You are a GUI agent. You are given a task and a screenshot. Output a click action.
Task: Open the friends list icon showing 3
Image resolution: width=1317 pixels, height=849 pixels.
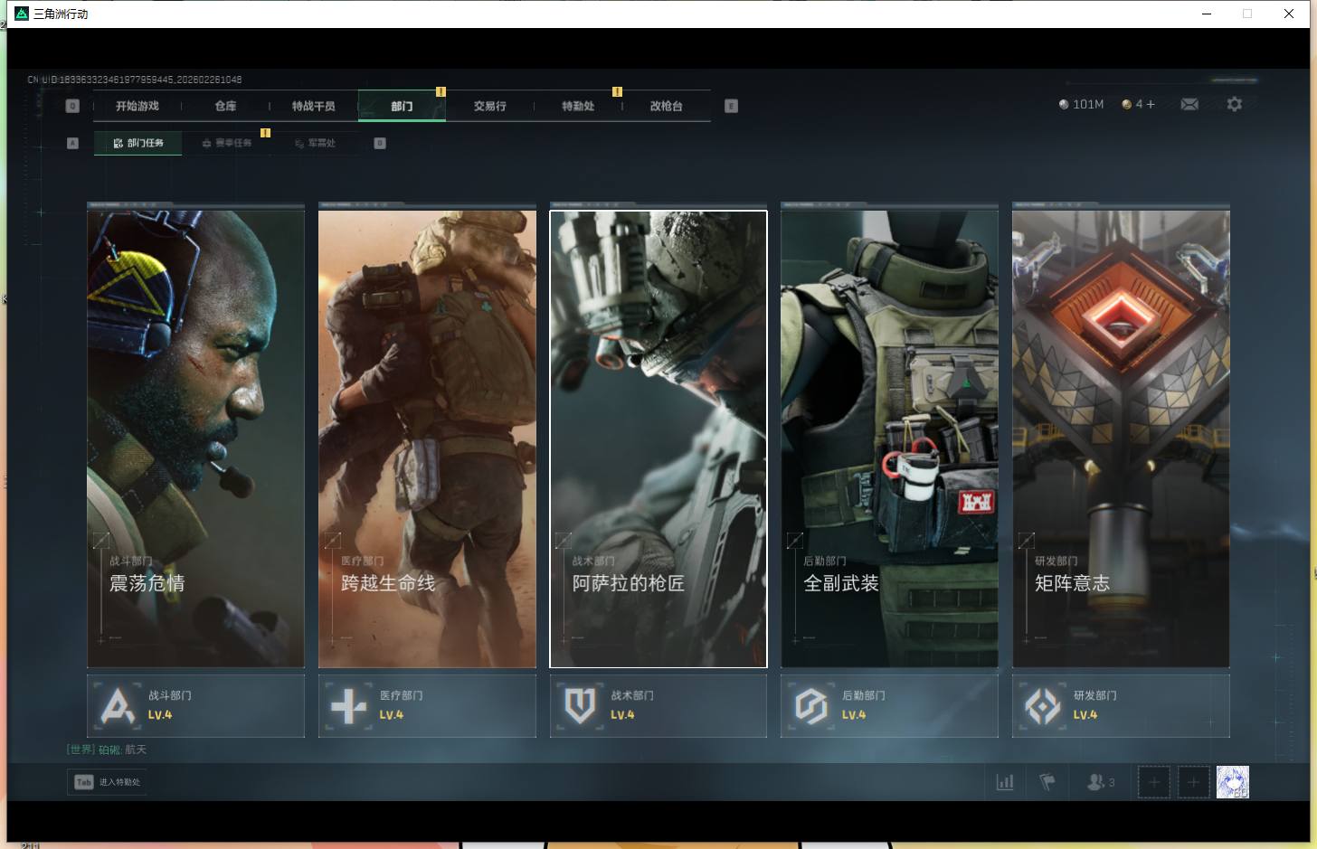(x=1100, y=782)
